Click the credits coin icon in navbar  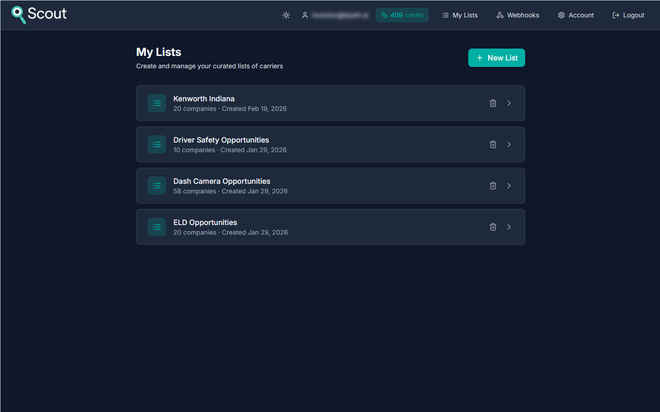point(384,15)
